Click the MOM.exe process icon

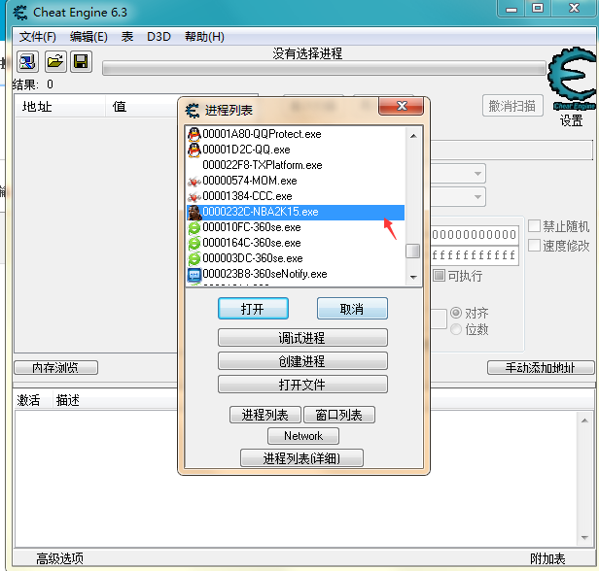tap(194, 182)
